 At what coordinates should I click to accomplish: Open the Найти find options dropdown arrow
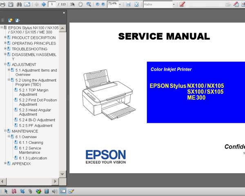[x=174, y=4]
